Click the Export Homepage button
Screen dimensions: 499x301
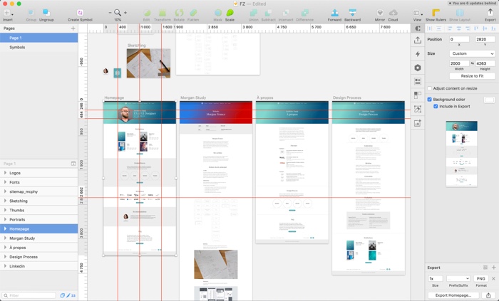coord(453,295)
